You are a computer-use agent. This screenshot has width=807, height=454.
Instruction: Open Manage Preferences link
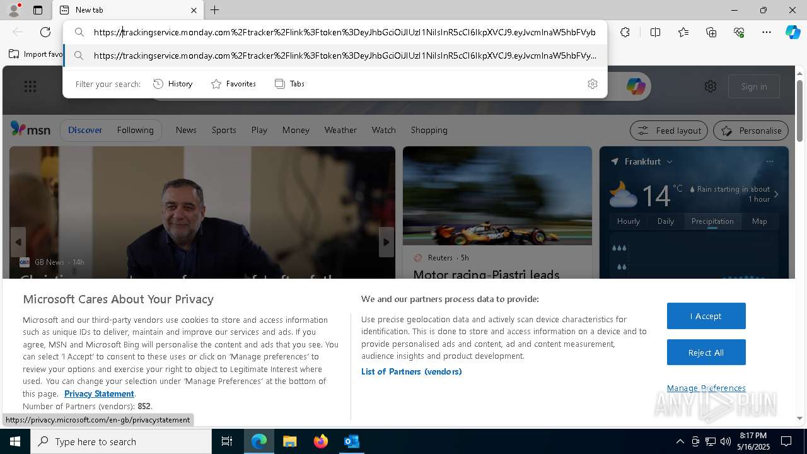(x=706, y=388)
